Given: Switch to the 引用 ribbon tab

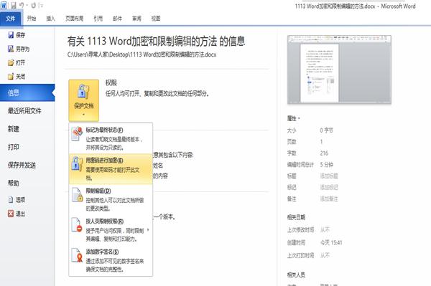Looking at the screenshot, I should 98,19.
